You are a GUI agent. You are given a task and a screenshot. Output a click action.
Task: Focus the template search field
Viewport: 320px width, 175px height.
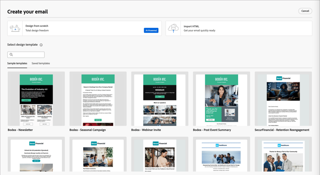click(x=26, y=55)
